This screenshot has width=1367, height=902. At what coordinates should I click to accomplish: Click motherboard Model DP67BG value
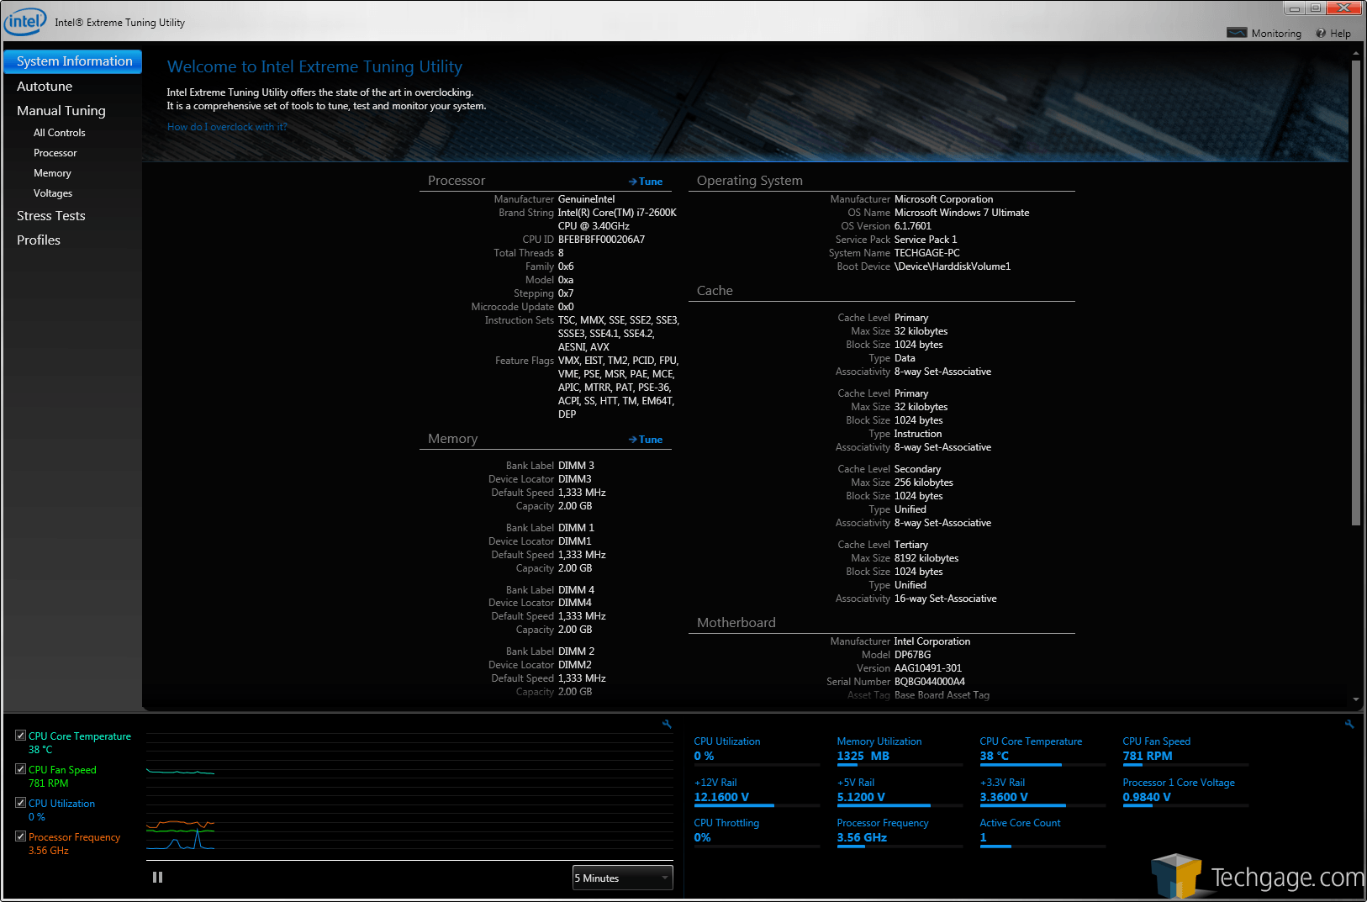(x=912, y=655)
